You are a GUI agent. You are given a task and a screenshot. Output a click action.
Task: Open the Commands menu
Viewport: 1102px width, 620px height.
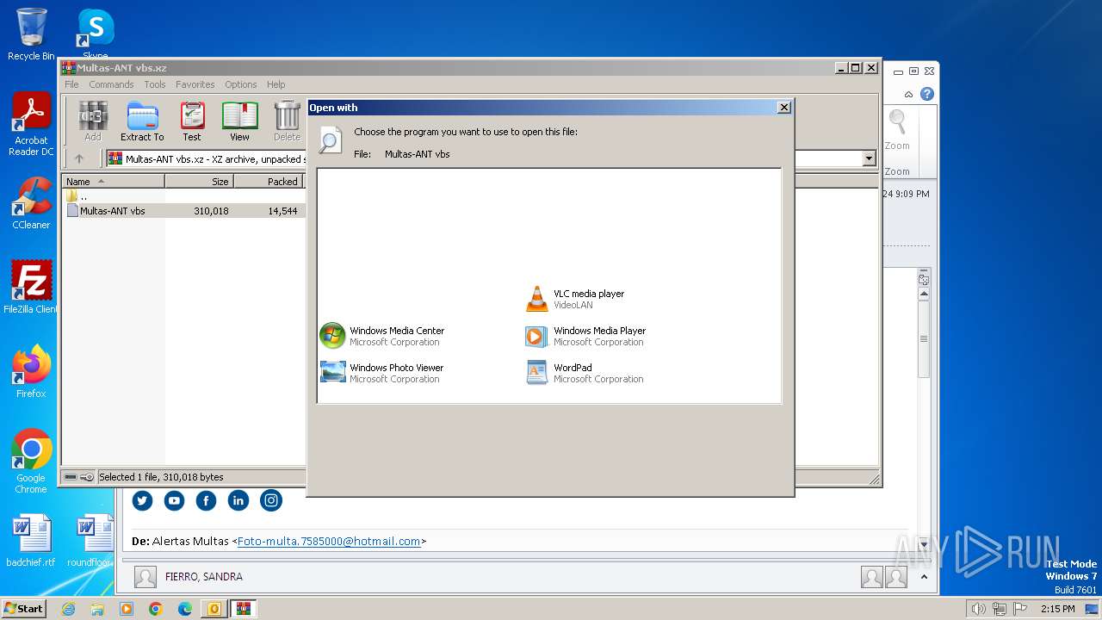tap(111, 84)
